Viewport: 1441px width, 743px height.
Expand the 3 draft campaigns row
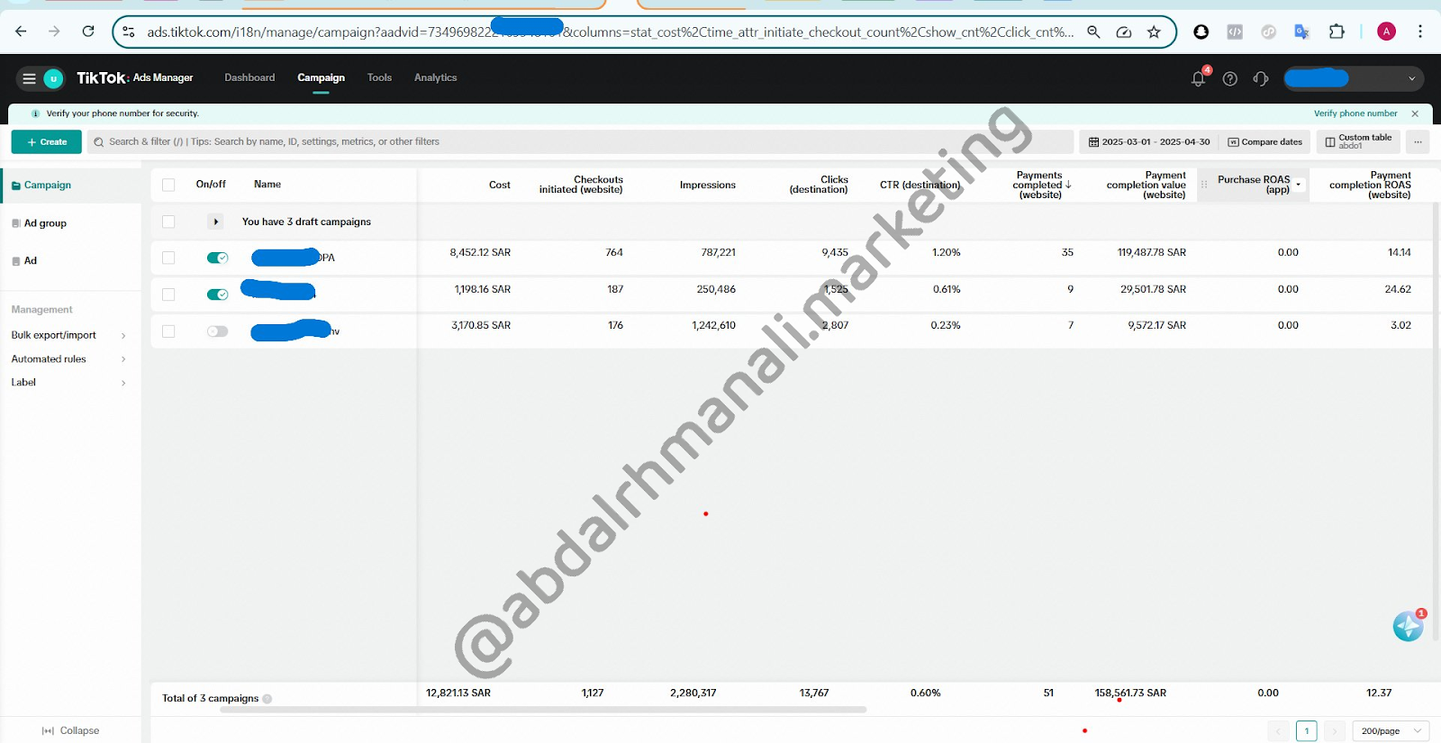pos(215,222)
